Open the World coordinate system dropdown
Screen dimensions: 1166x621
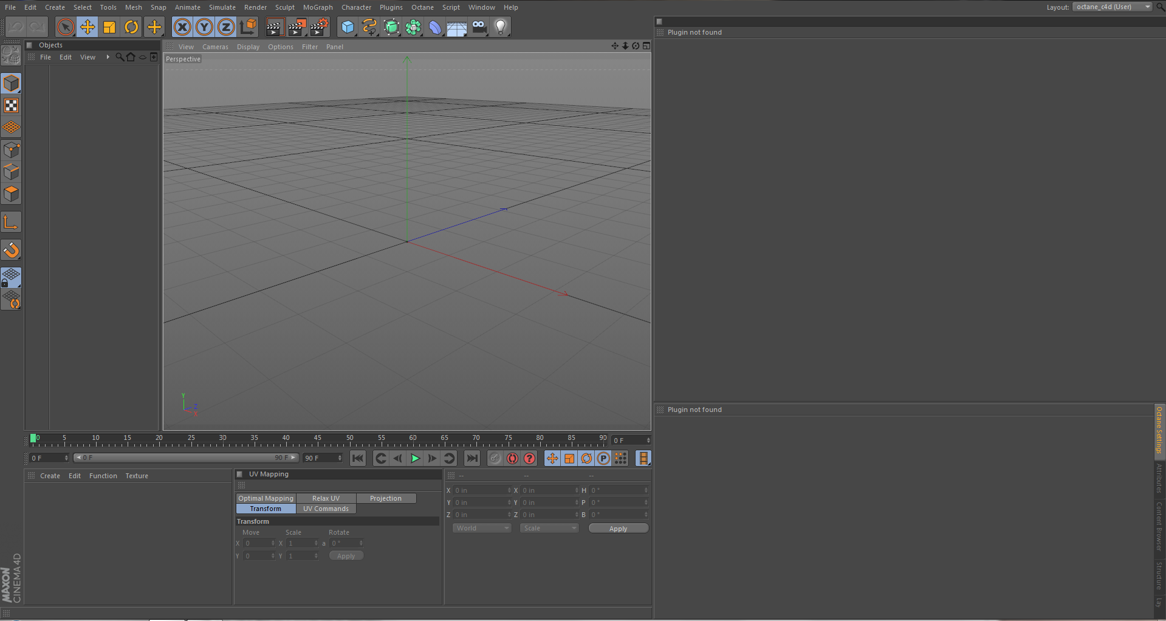[481, 528]
